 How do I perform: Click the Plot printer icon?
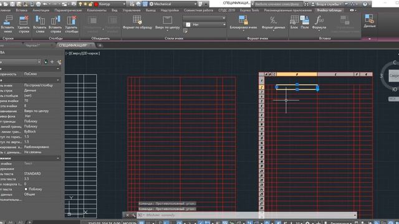tap(38, 4)
